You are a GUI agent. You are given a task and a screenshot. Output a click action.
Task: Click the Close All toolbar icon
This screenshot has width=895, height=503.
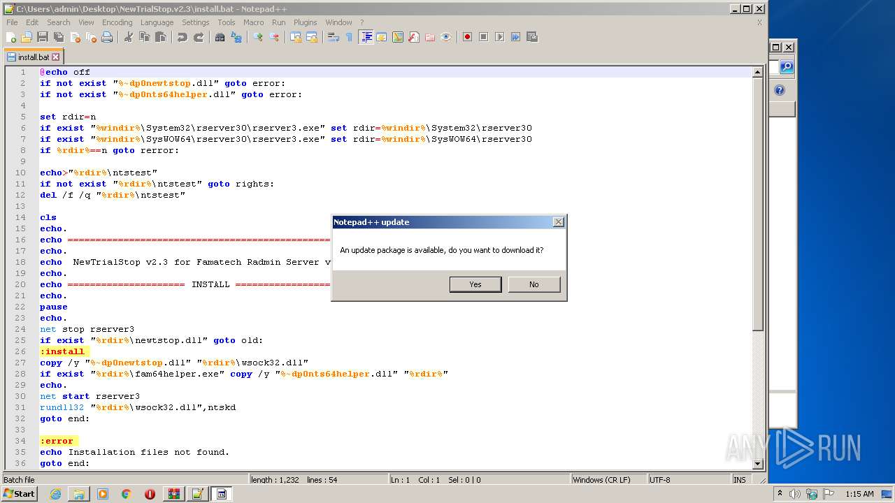(91, 37)
